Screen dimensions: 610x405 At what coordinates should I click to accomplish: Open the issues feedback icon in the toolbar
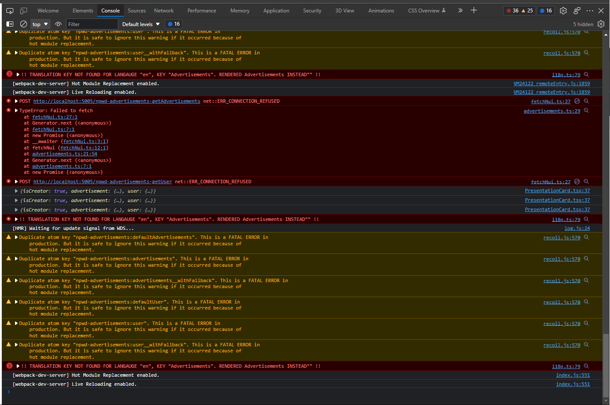577,10
